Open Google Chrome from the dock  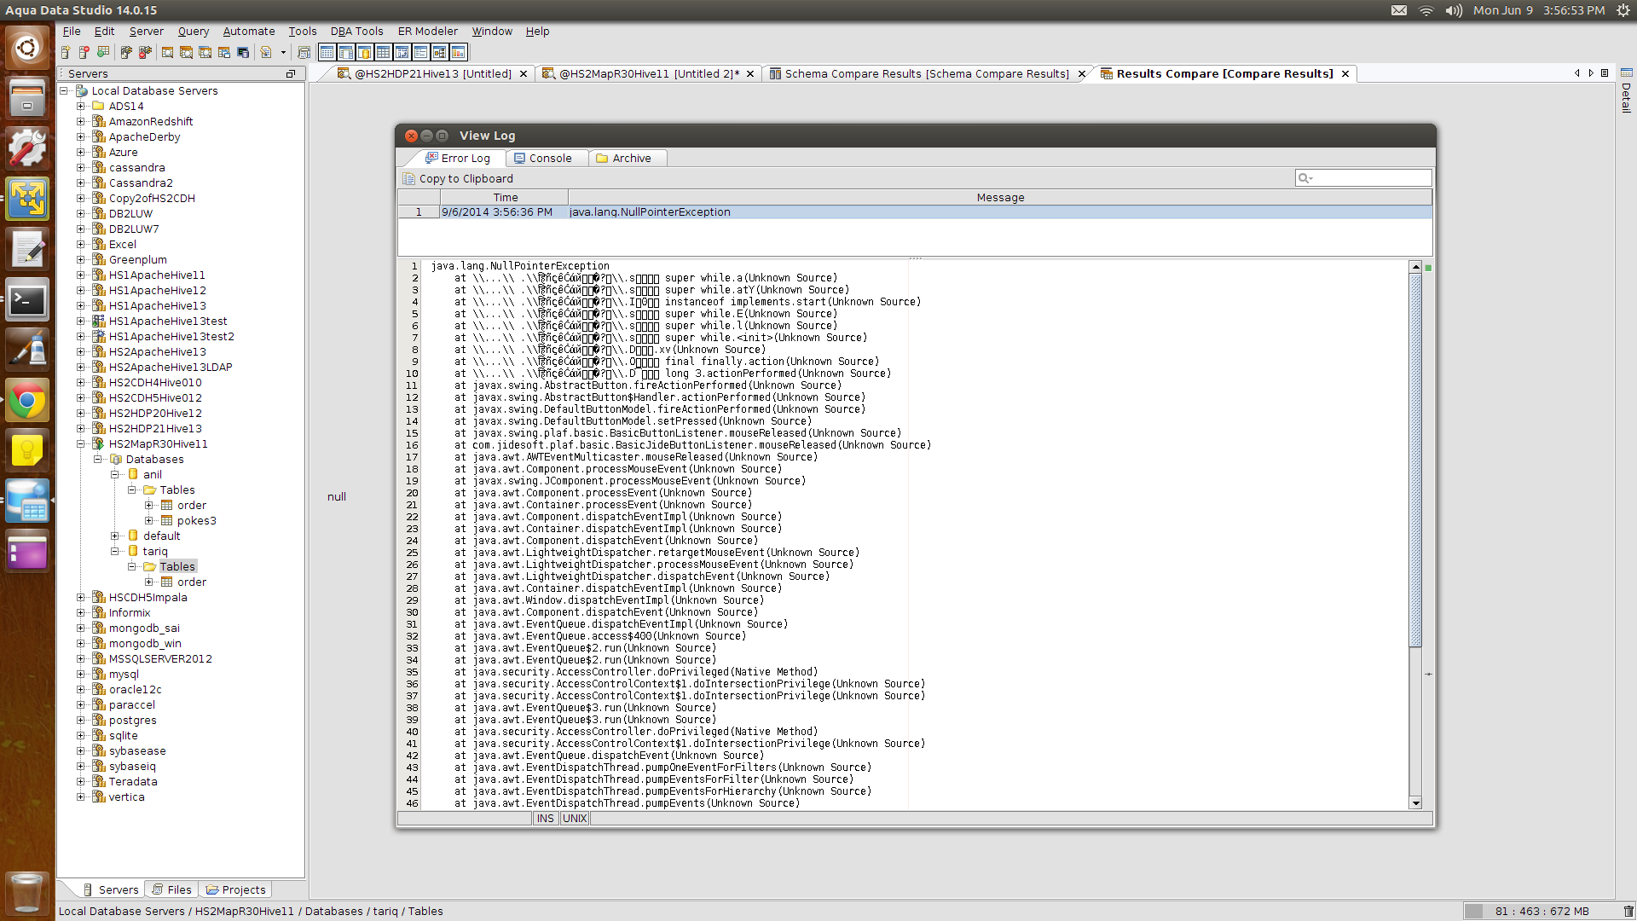(x=27, y=401)
